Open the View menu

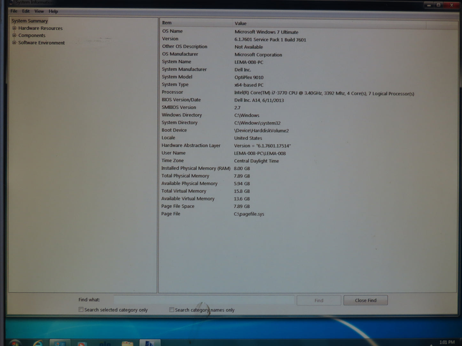click(39, 11)
